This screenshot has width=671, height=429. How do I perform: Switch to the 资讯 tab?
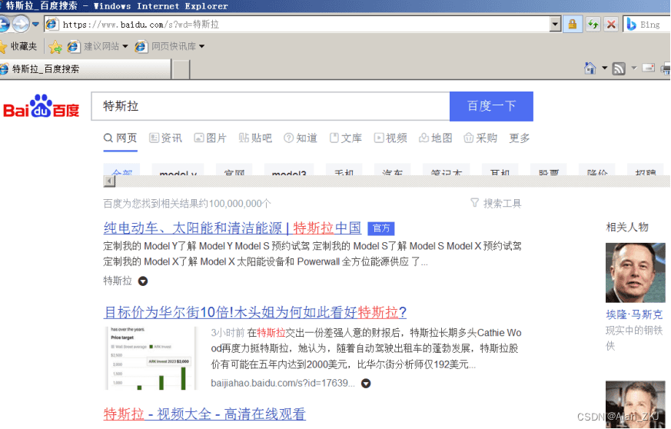(165, 138)
